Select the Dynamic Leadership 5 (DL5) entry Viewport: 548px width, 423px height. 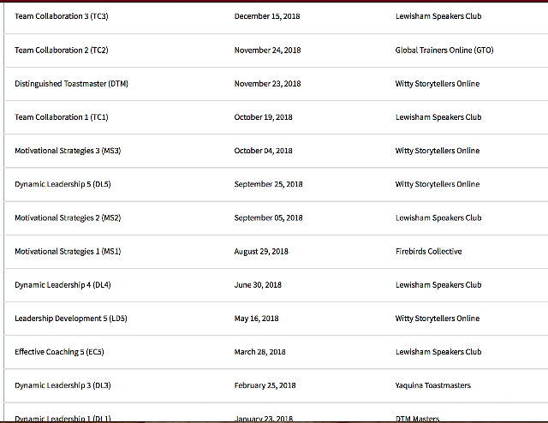(x=63, y=184)
